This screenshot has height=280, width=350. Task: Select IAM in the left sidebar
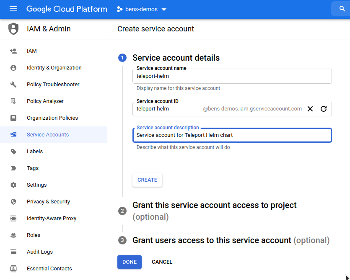[31, 51]
